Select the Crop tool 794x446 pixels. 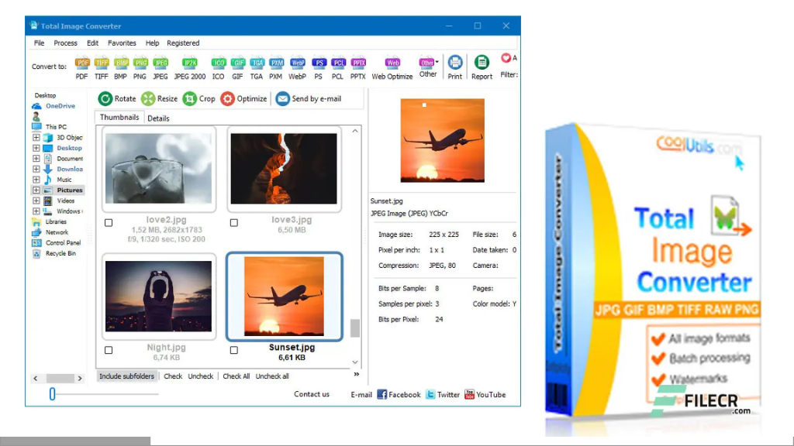pyautogui.click(x=199, y=98)
